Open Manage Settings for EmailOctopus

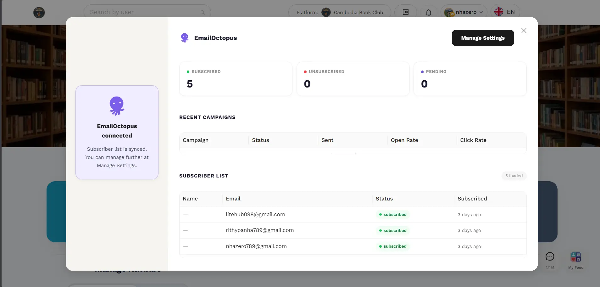tap(483, 38)
